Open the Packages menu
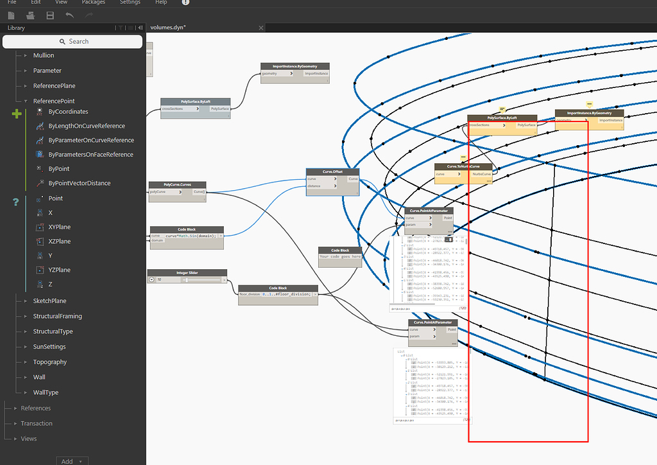This screenshot has height=465, width=657. click(x=94, y=3)
